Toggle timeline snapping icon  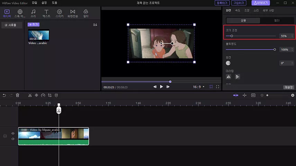coord(236,95)
